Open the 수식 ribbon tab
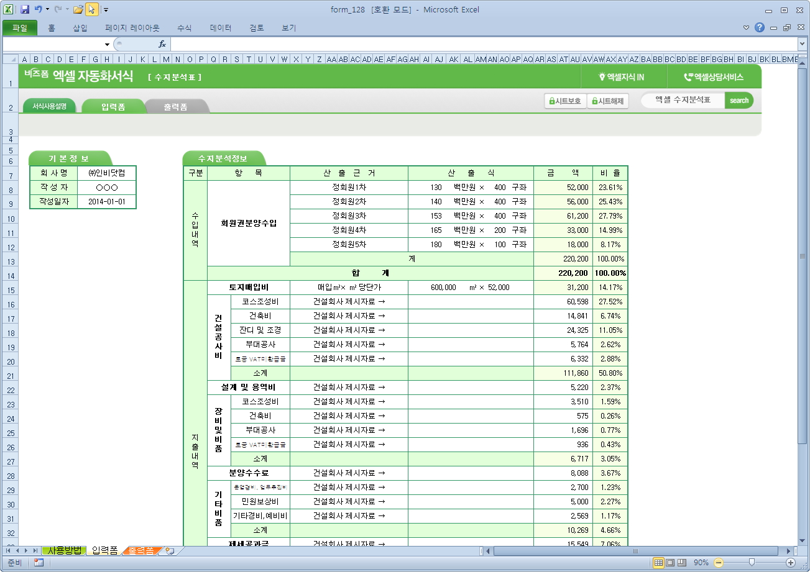This screenshot has width=810, height=572. pyautogui.click(x=184, y=28)
